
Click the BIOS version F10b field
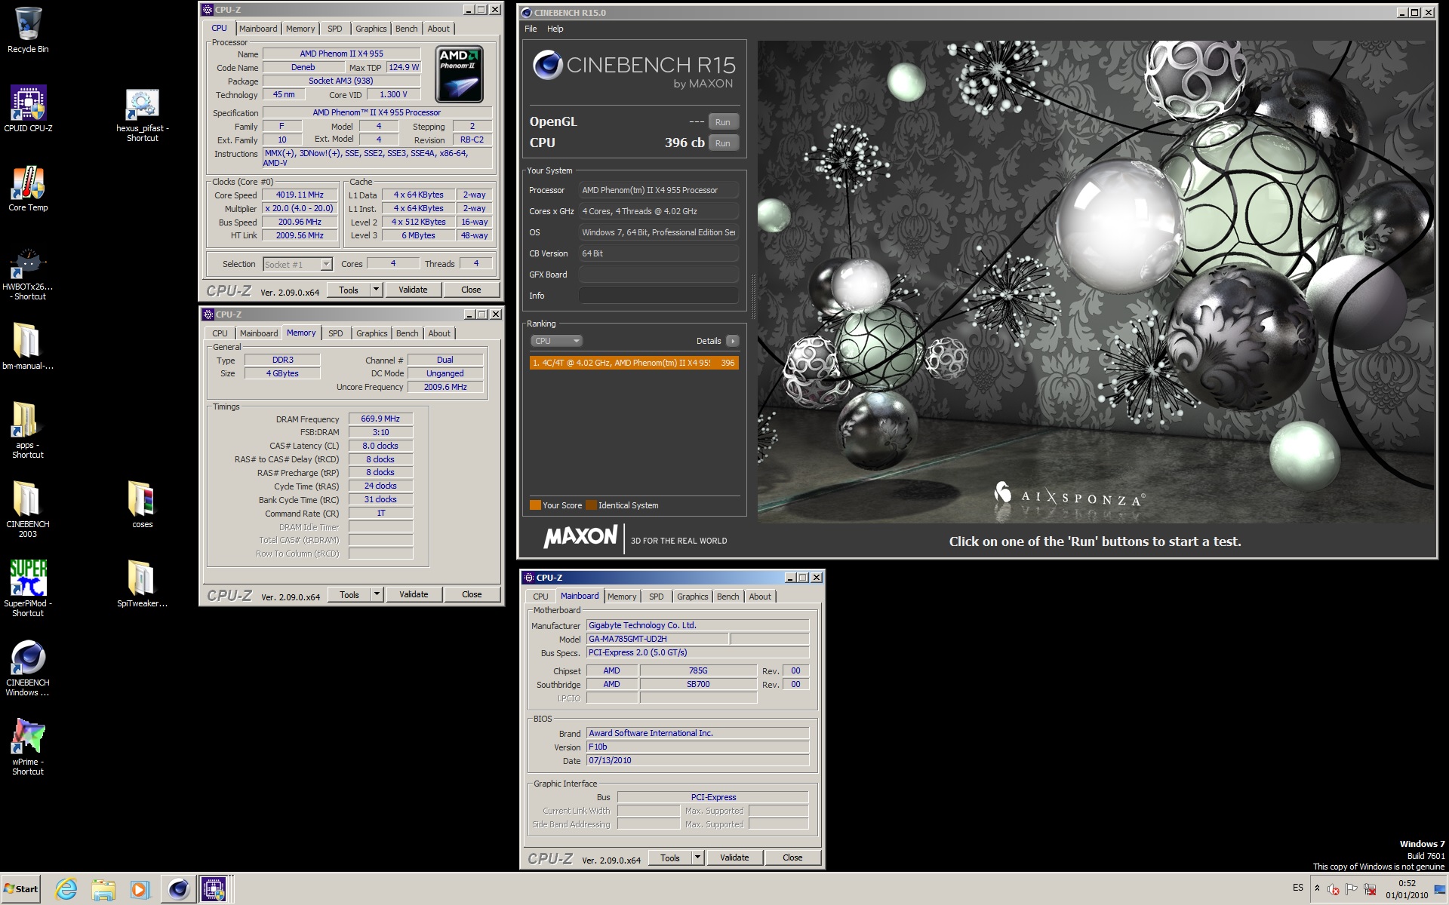697,747
